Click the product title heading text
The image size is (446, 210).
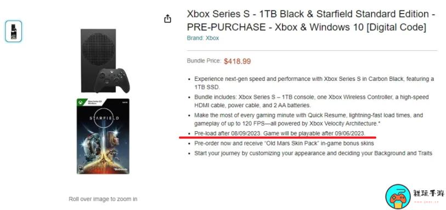[x=311, y=20]
